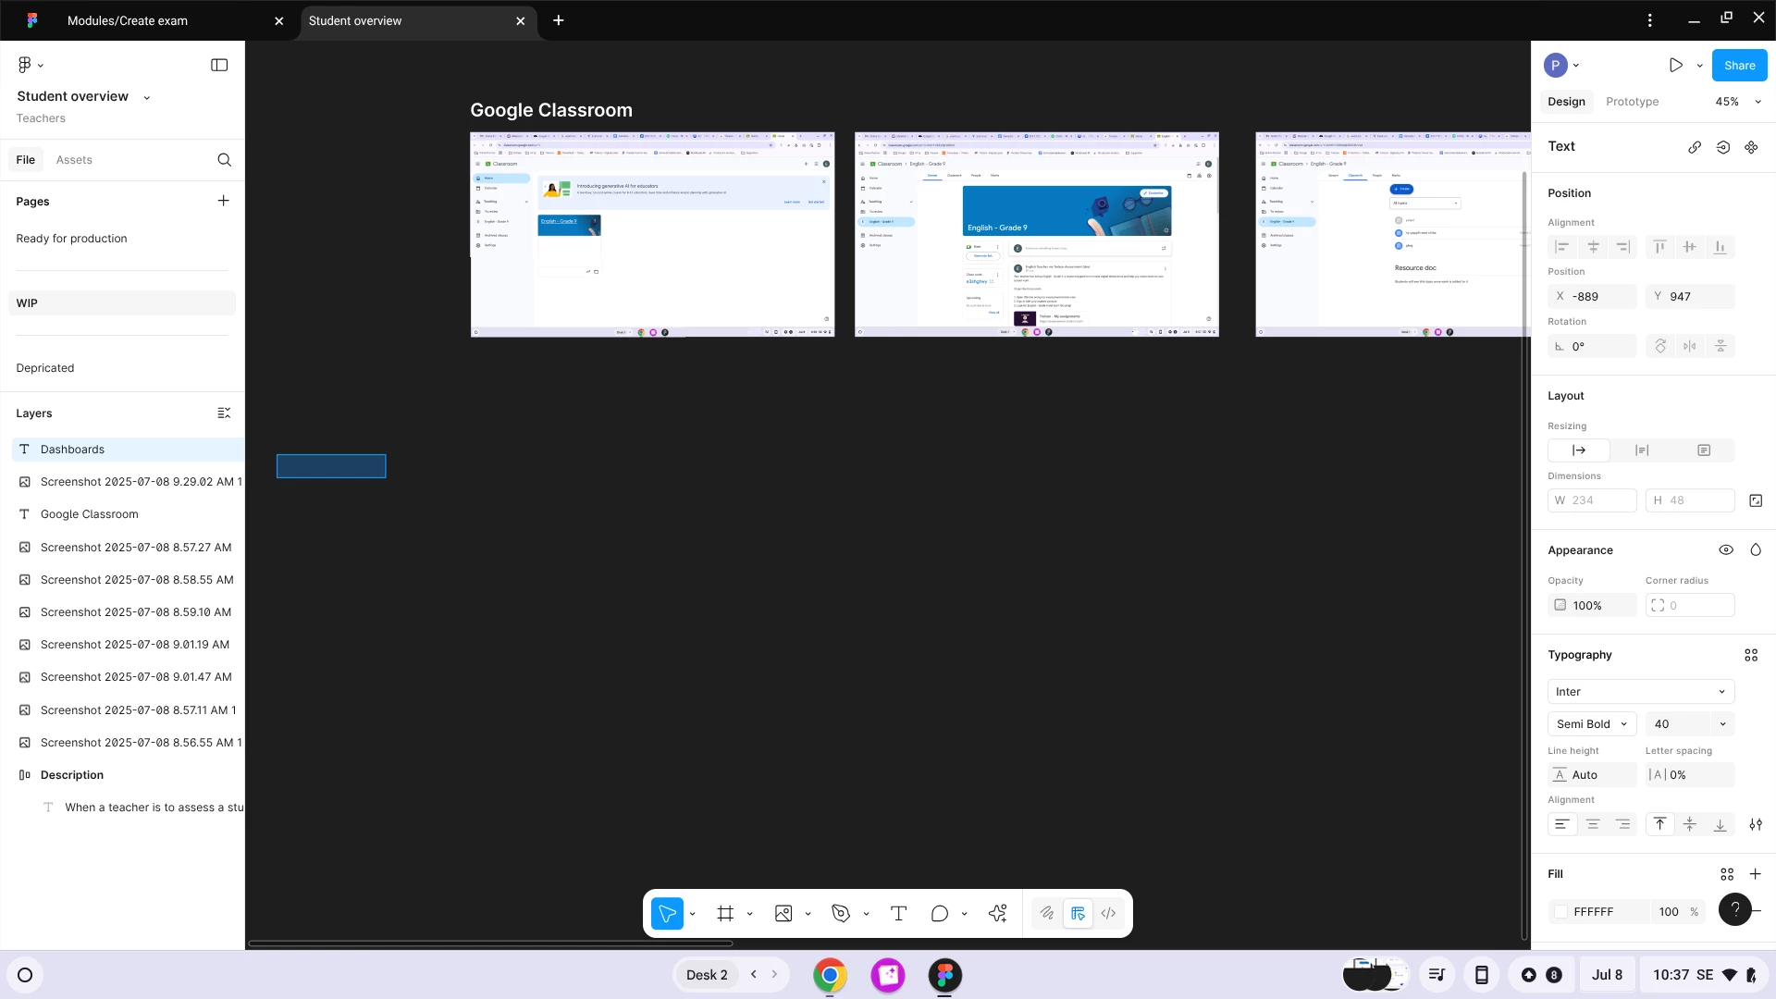Toggle Appearance visibility eye icon

click(1726, 550)
